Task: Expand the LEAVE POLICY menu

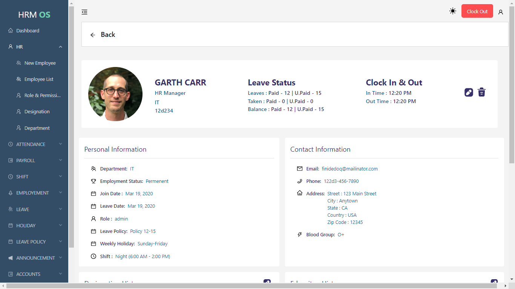Action: pos(60,242)
